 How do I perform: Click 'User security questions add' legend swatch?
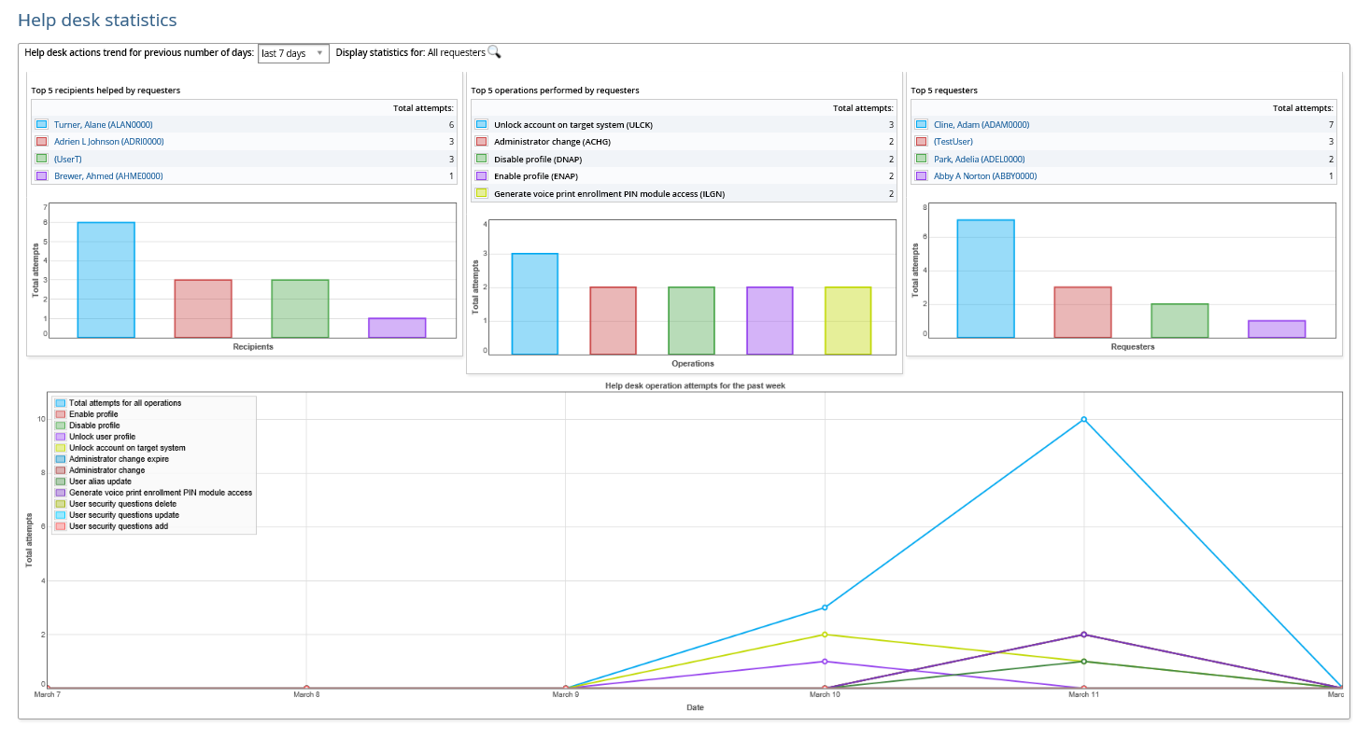tap(61, 526)
